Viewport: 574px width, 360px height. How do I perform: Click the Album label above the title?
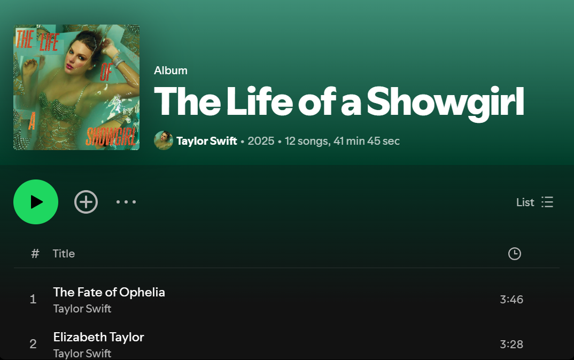coord(170,70)
